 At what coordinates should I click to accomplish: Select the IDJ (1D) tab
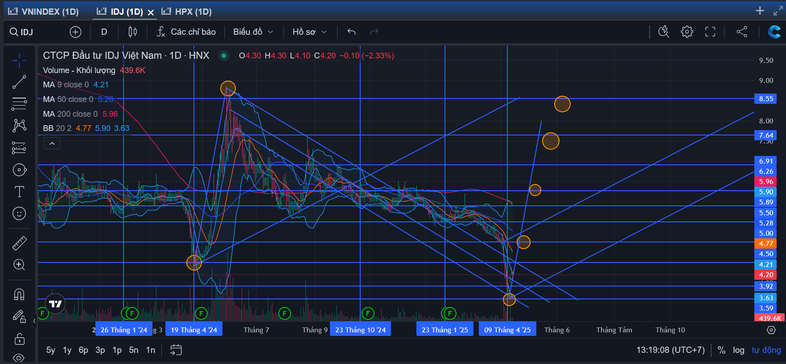click(121, 12)
